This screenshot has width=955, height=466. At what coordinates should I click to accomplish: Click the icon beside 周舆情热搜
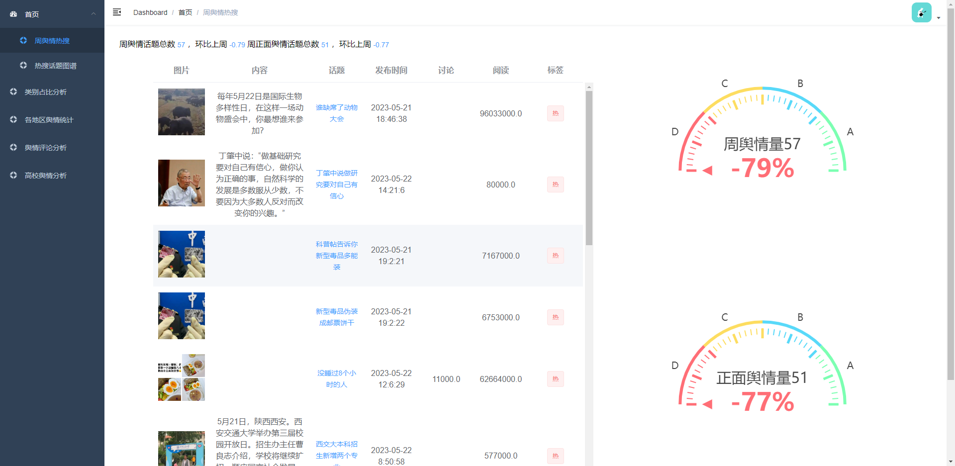[x=23, y=40]
